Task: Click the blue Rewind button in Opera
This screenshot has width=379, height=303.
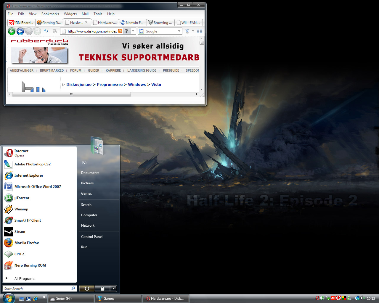Action: point(20,31)
